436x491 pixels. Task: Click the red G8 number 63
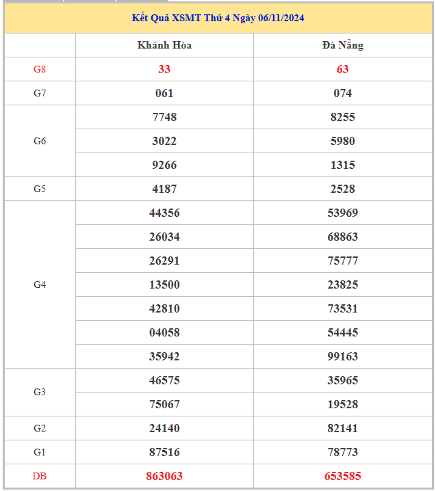click(342, 69)
